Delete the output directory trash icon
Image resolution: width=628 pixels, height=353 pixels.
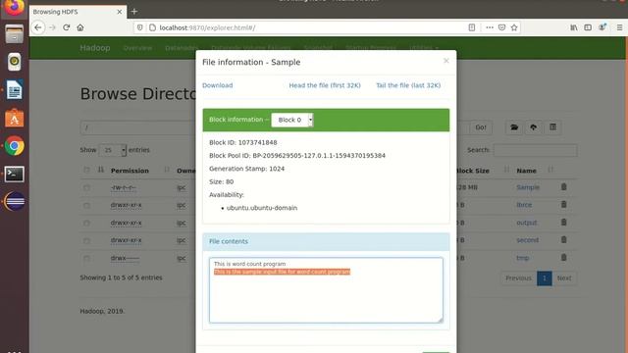(564, 223)
